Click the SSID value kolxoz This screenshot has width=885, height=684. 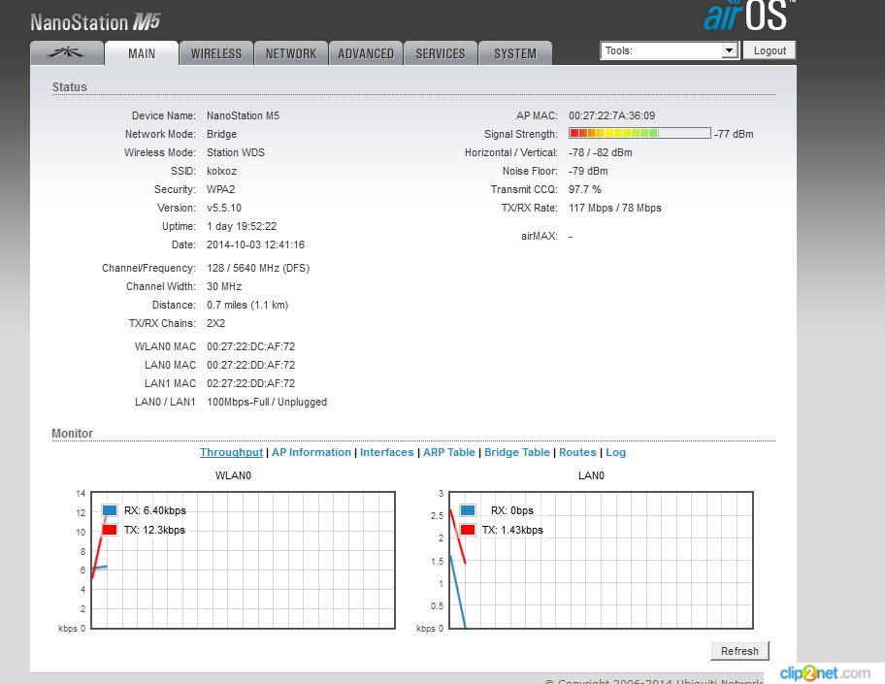click(x=221, y=171)
